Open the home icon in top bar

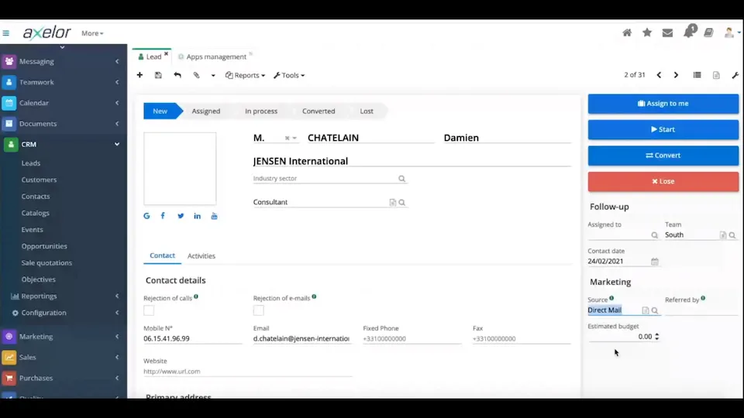[x=627, y=33]
